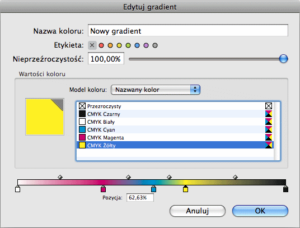Viewport: 300px width, 228px height.
Task: Click the Pozycja input field
Action: (x=140, y=198)
